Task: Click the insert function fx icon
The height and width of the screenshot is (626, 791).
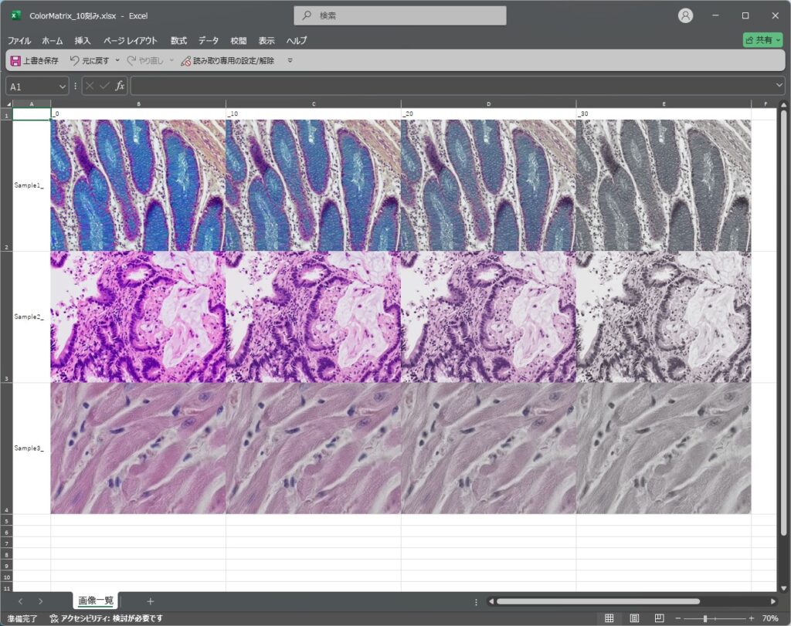Action: coord(120,86)
